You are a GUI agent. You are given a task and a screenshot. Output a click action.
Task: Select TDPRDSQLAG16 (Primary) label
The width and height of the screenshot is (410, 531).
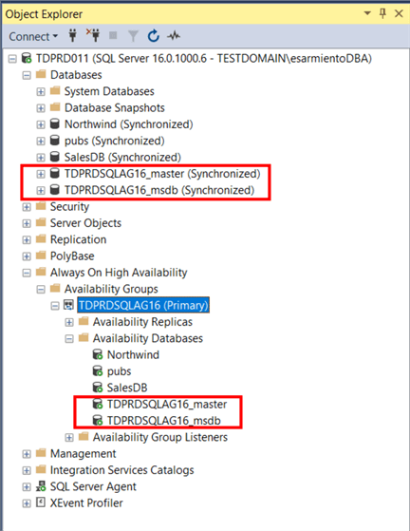coord(143,305)
